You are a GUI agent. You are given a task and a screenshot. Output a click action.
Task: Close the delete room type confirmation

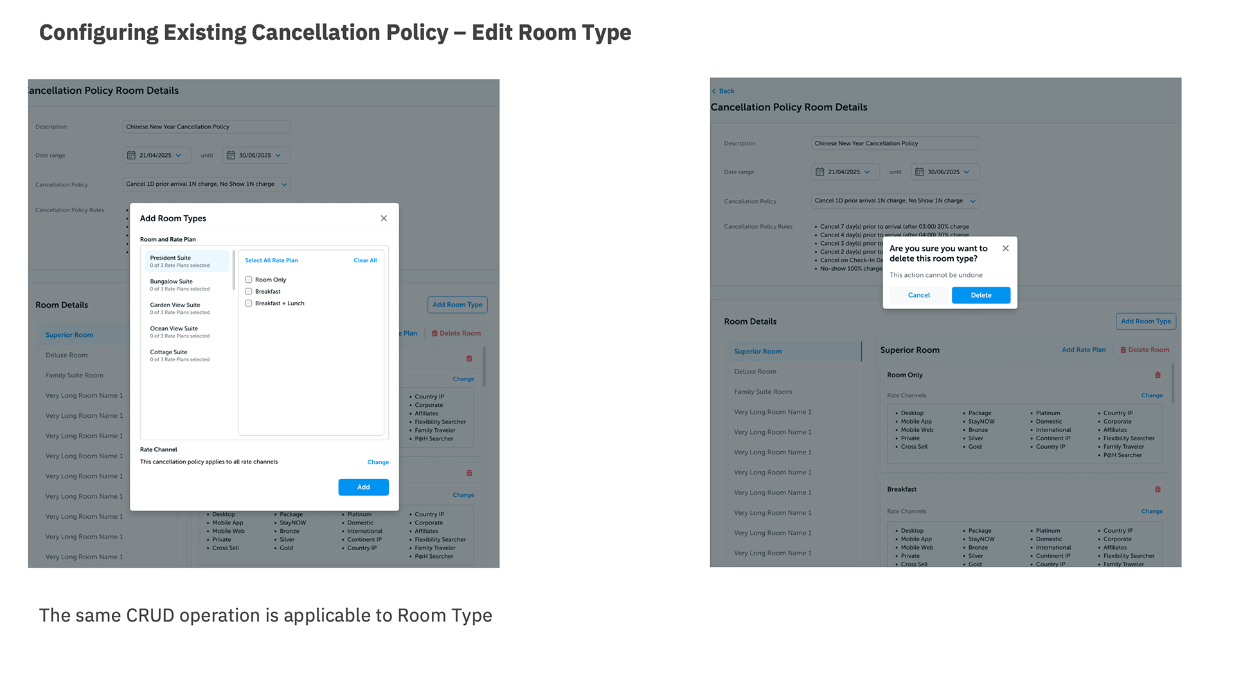1005,249
